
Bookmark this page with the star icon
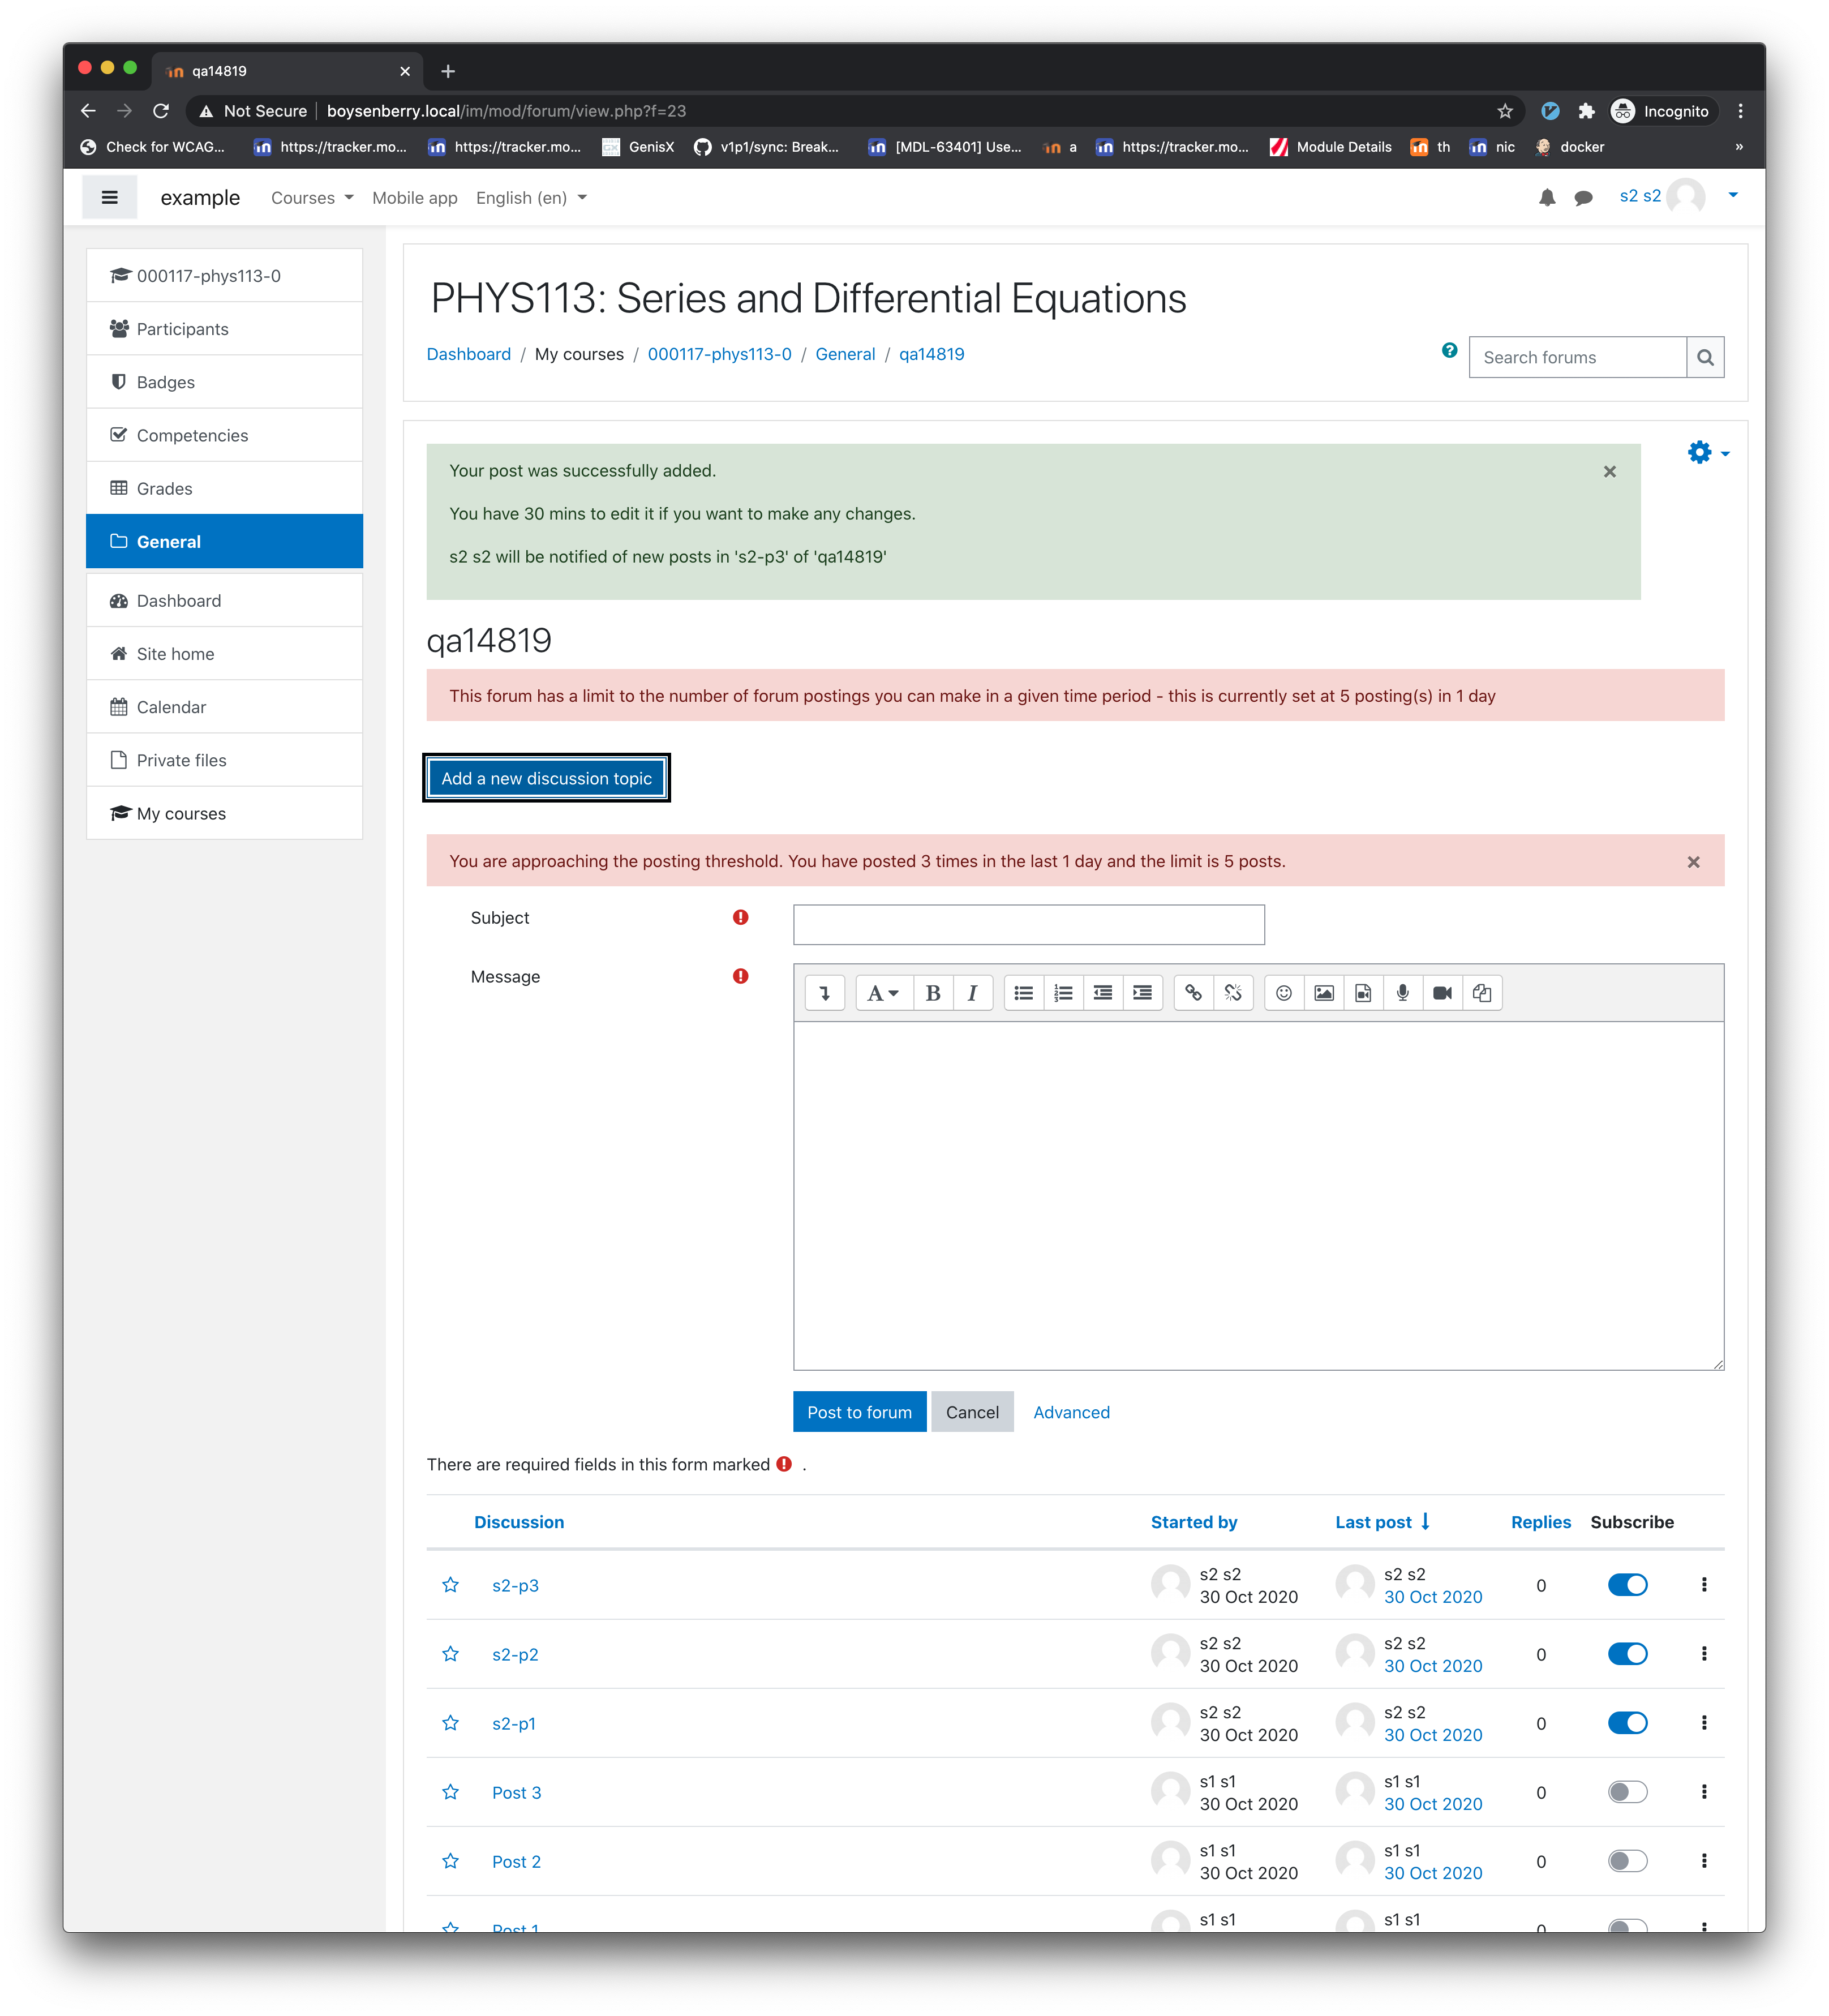pos(1505,111)
